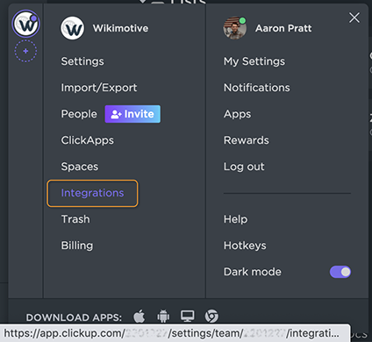Open Billing settings

point(77,246)
